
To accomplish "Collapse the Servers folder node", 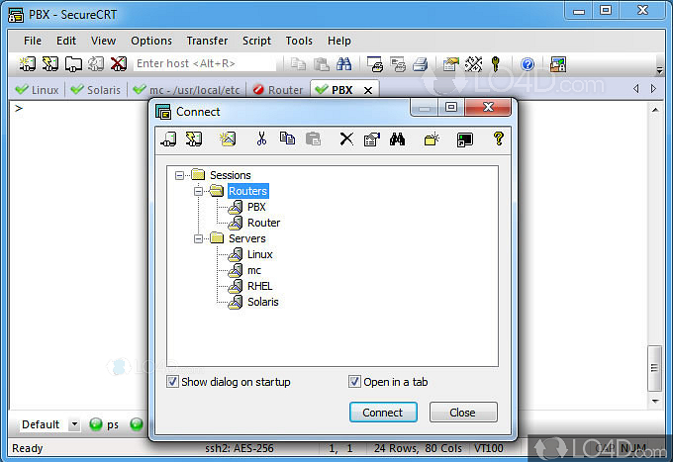I will coord(198,238).
